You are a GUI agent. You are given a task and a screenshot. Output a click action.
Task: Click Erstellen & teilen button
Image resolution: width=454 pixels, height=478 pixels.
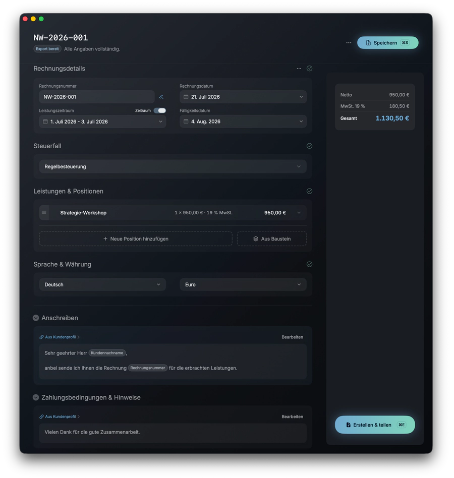point(375,425)
